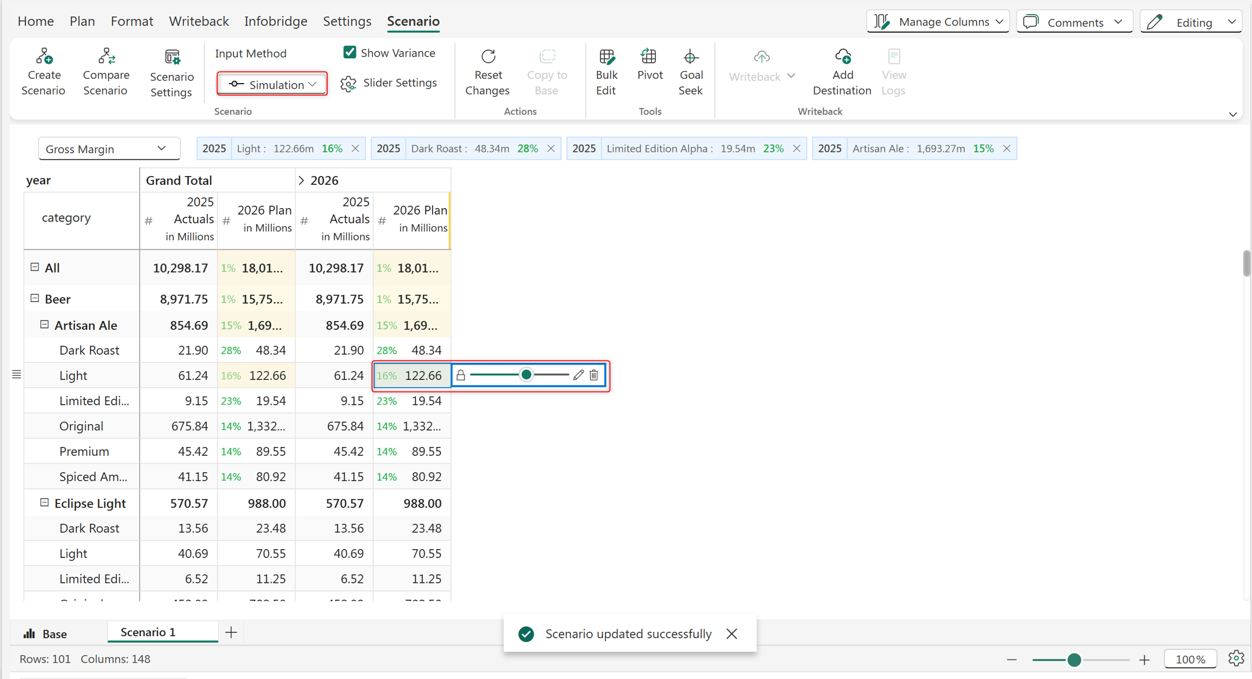Click the Create Scenario icon
The height and width of the screenshot is (679, 1252).
coord(43,56)
